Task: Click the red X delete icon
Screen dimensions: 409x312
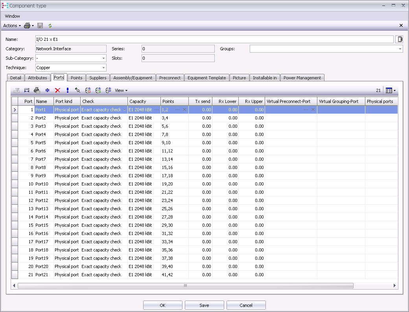Action: (58, 90)
